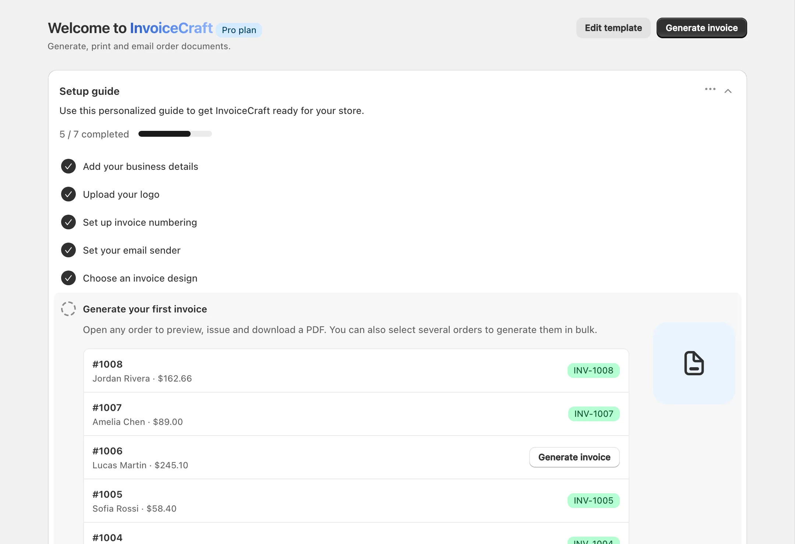Screen dimensions: 795x544
Task: Open the INV-1008 invoice badge
Action: 593,371
